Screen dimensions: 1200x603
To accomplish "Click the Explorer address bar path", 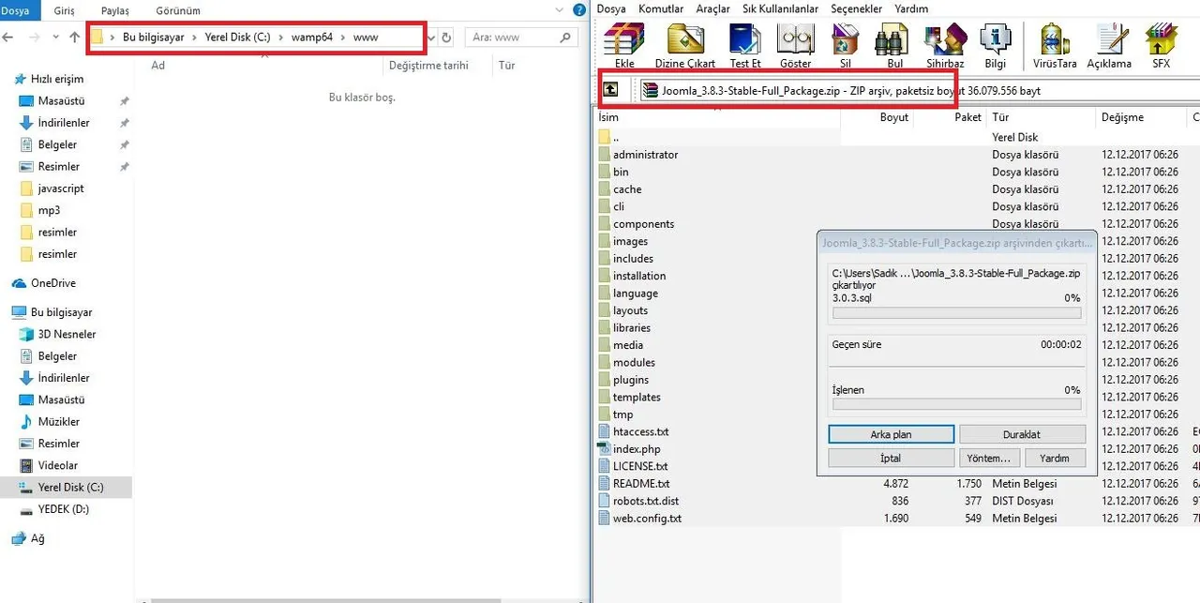I will 256,38.
